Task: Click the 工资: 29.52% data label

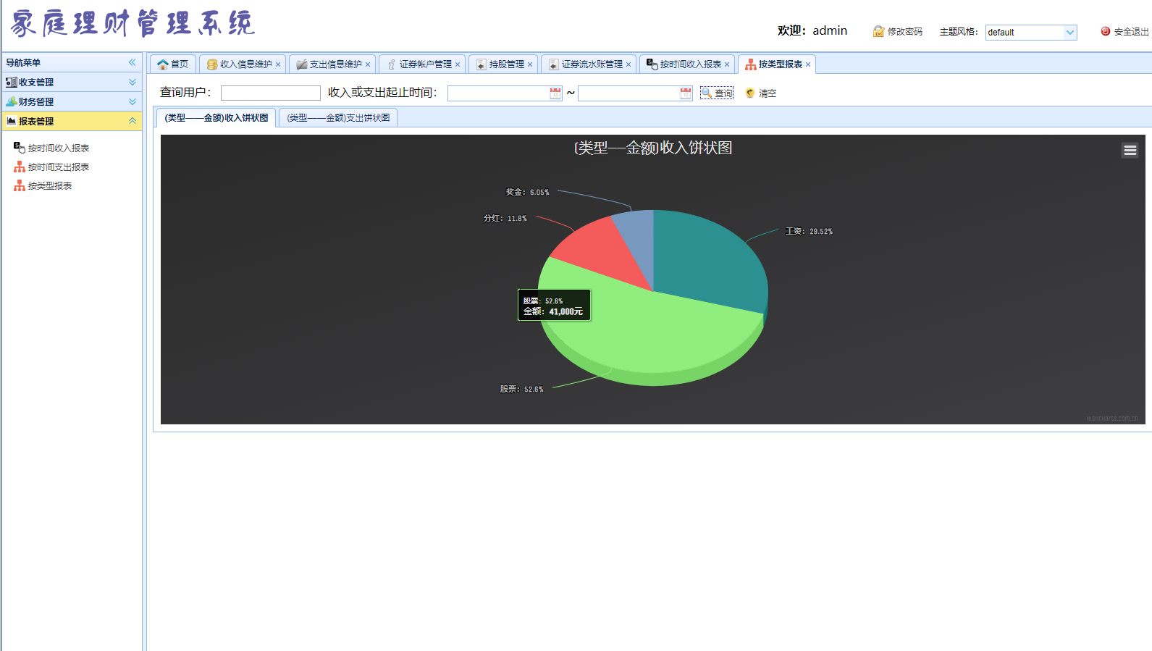Action: click(809, 231)
